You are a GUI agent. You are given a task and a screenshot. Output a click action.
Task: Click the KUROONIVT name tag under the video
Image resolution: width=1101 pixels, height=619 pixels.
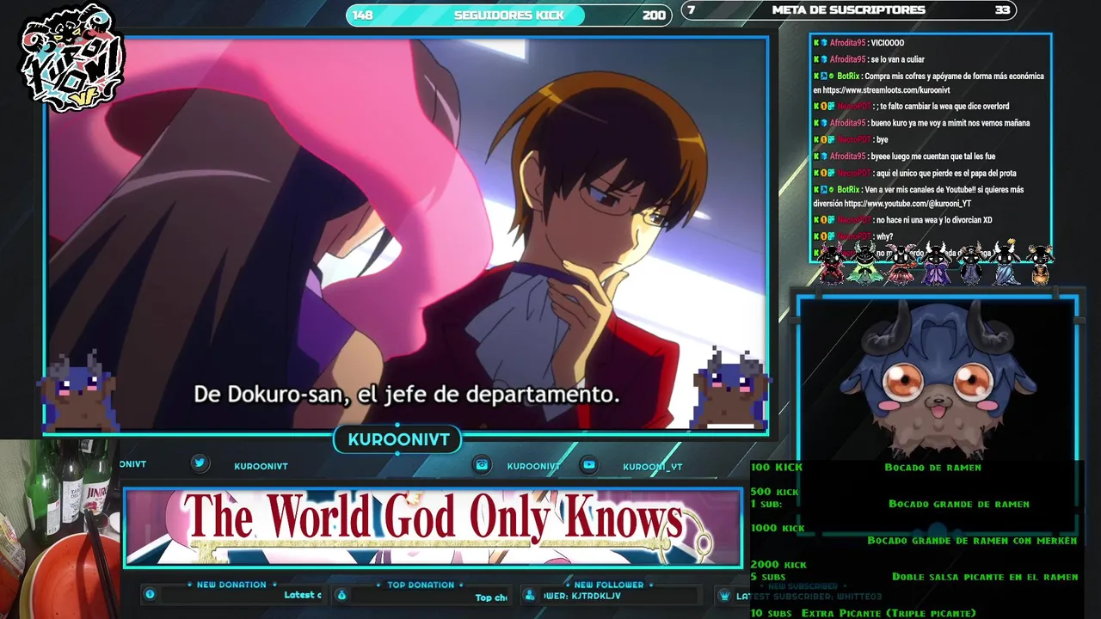pos(398,440)
